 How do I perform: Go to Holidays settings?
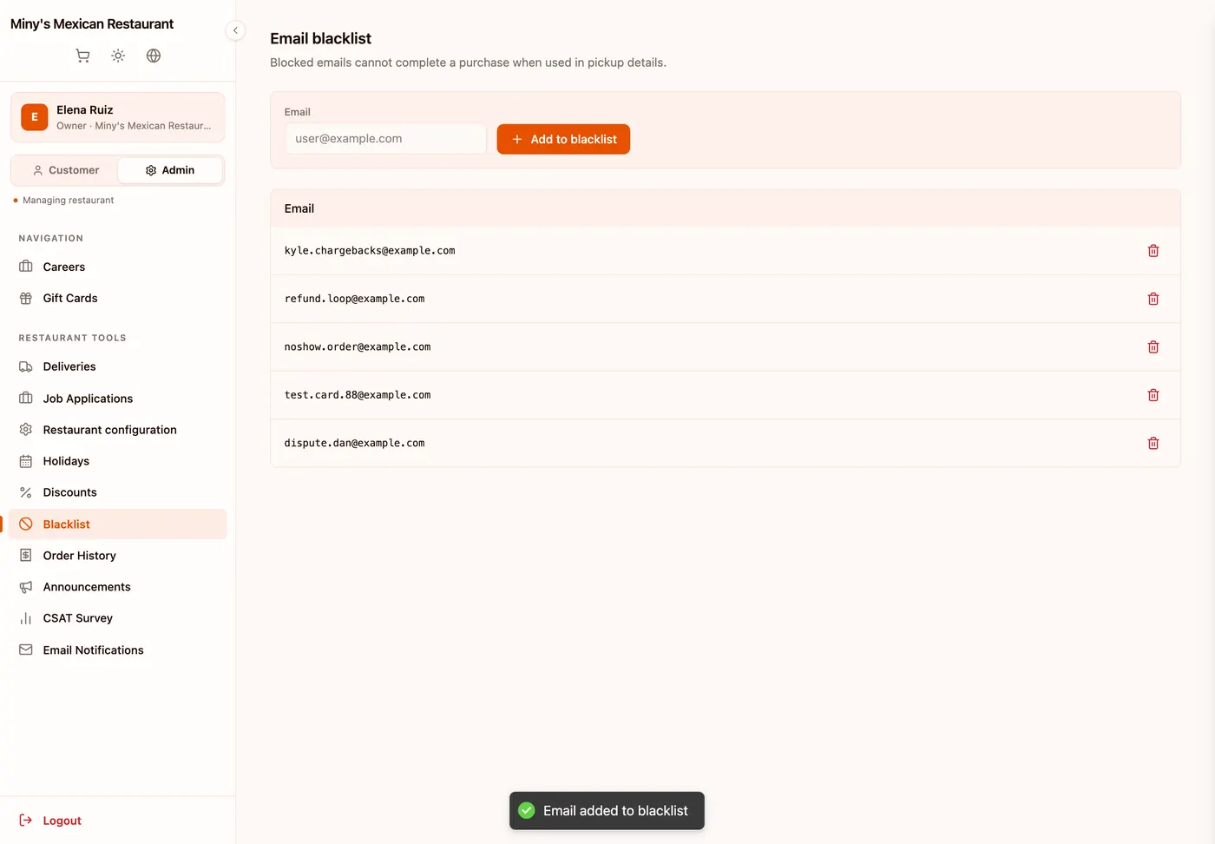click(117, 461)
